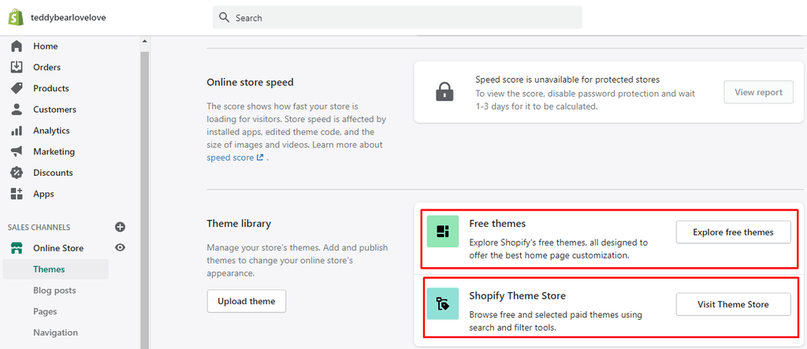This screenshot has height=349, width=807.
Task: Click the Marketing megaphone icon
Action: 17,152
